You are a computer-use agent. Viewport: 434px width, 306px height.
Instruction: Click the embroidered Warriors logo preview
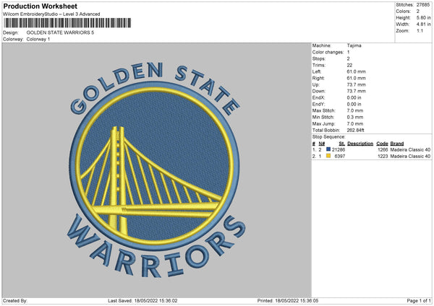(x=156, y=169)
